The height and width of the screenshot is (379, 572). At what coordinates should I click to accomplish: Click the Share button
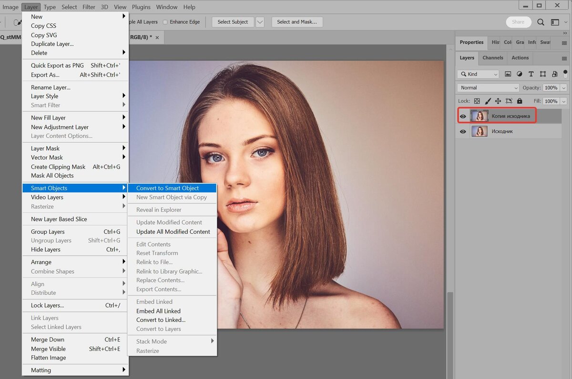(x=518, y=22)
